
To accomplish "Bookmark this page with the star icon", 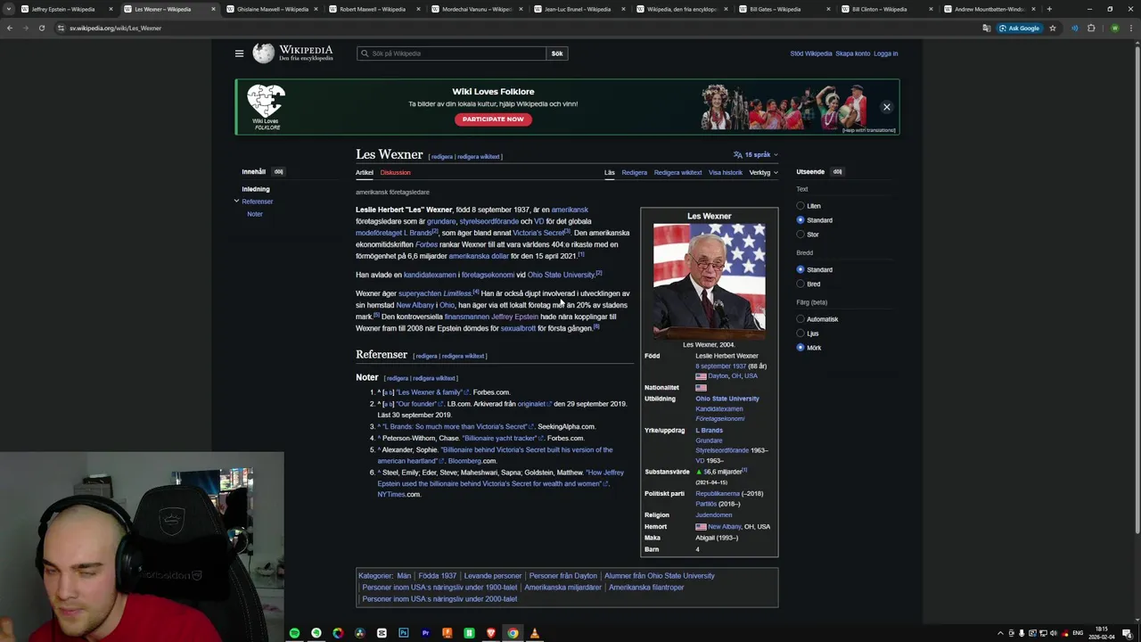I will (1052, 28).
